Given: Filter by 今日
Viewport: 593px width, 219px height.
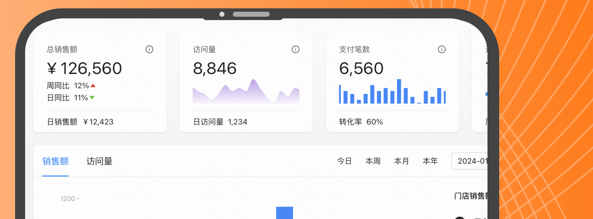Looking at the screenshot, I should click(x=344, y=161).
